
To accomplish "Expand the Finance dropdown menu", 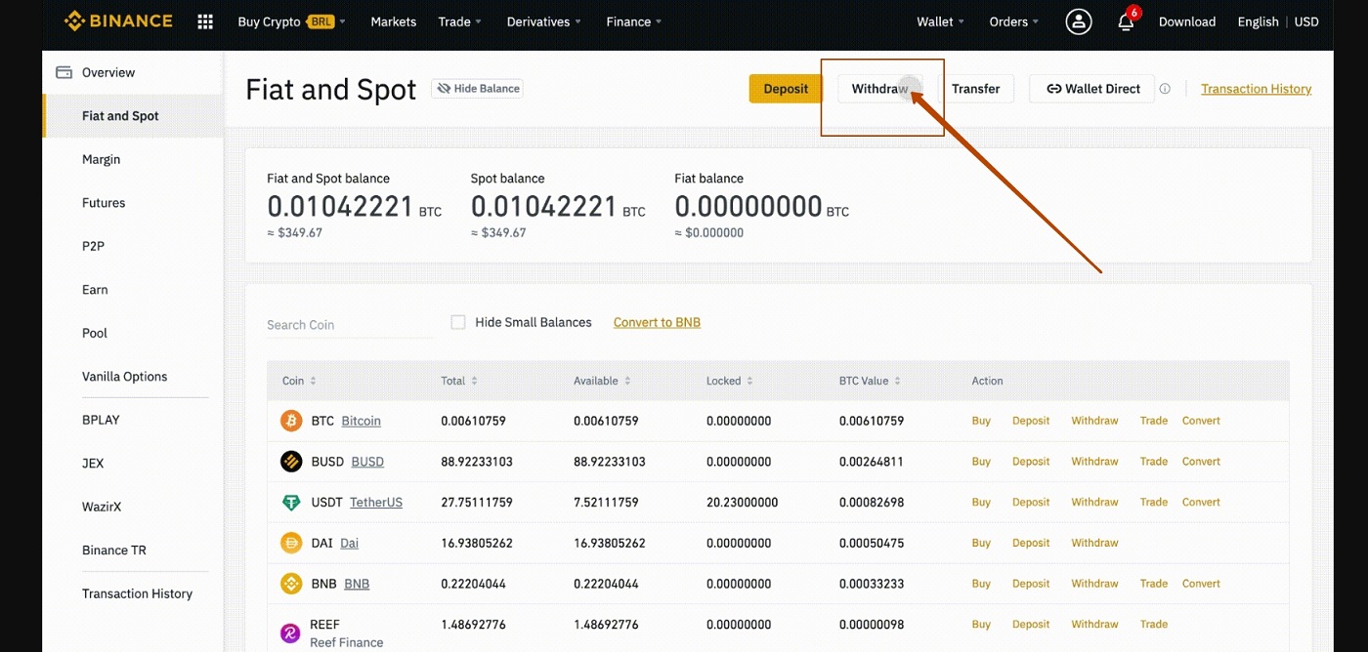I will point(633,21).
